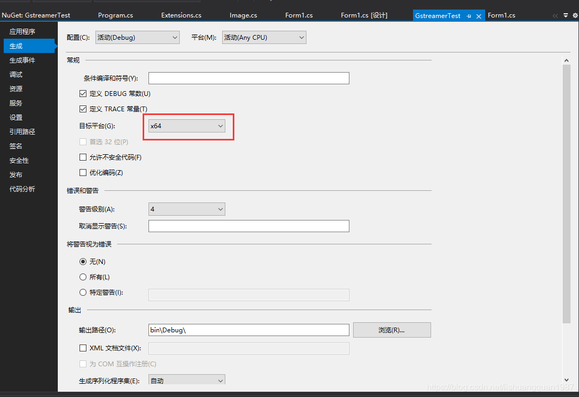Select the 特定警告 radio option
Image resolution: width=579 pixels, height=397 pixels.
tap(83, 293)
